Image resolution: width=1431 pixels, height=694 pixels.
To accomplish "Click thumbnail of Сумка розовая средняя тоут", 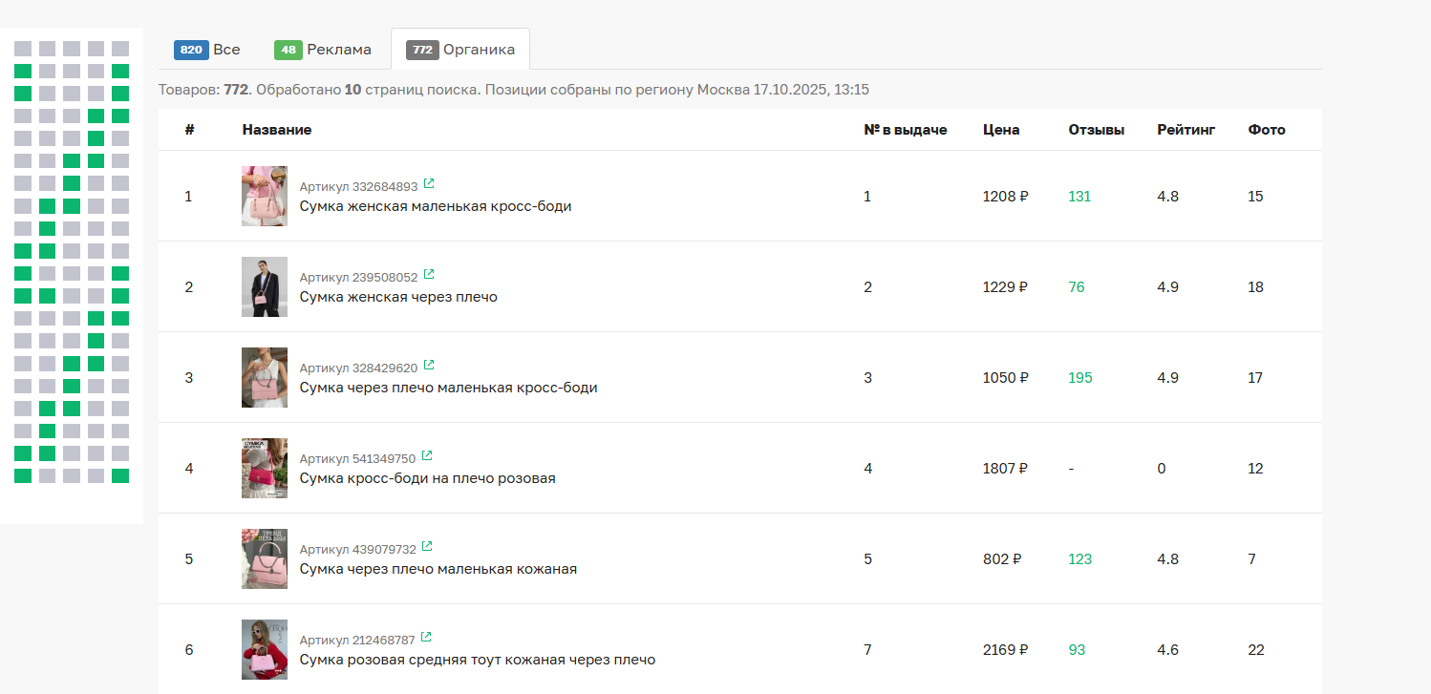I will pyautogui.click(x=265, y=650).
